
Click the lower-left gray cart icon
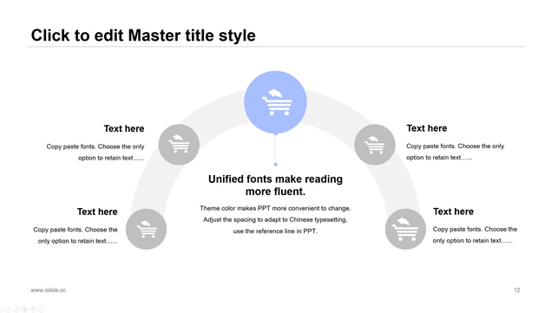point(146,229)
